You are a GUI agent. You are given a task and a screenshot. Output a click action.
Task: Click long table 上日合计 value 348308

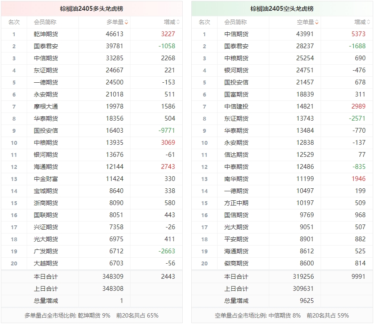[113, 289]
